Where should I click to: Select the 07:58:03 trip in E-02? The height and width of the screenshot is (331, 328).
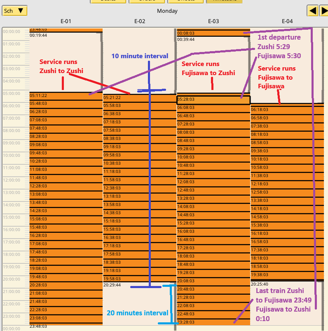pyautogui.click(x=140, y=131)
